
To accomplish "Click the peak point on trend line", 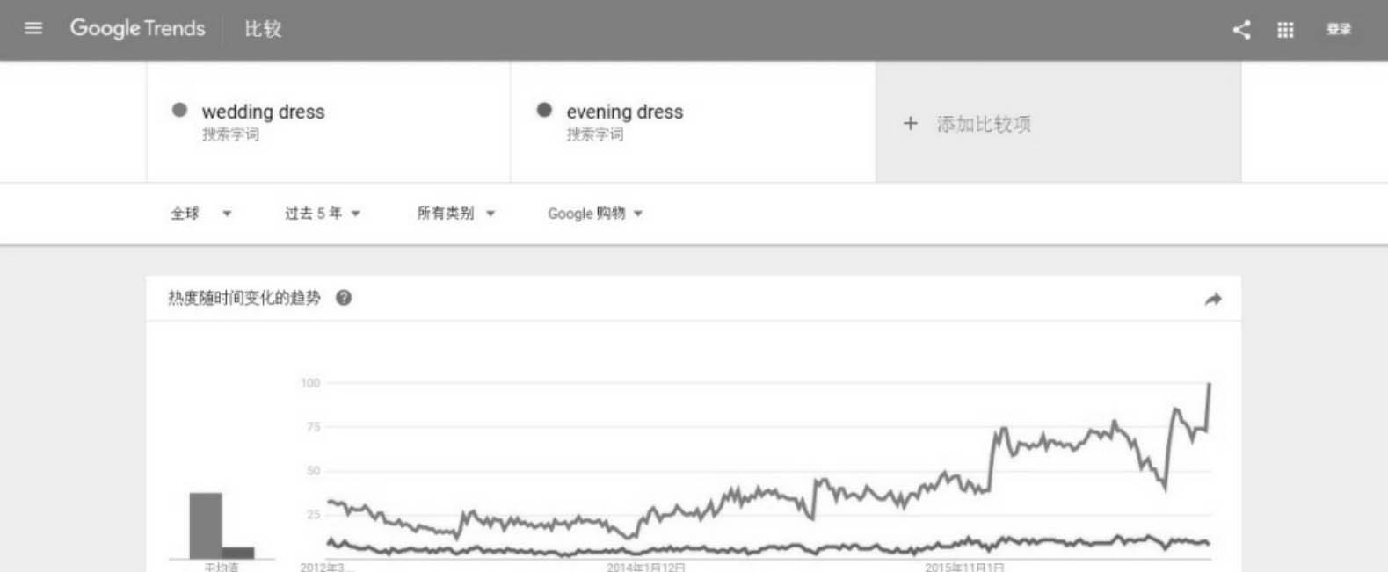I will pyautogui.click(x=1210, y=384).
